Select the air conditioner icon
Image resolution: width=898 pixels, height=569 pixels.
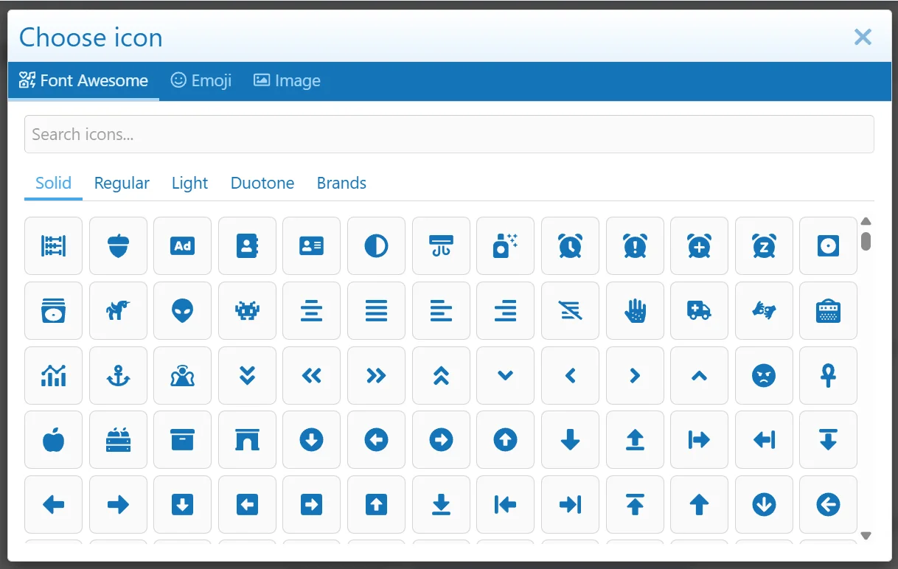[441, 245]
